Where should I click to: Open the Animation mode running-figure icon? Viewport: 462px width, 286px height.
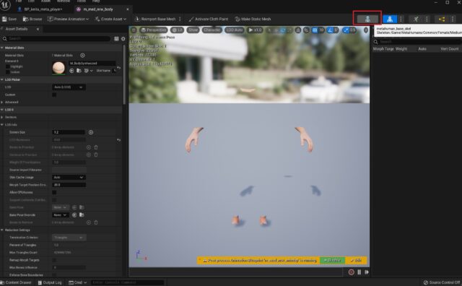[x=416, y=19]
